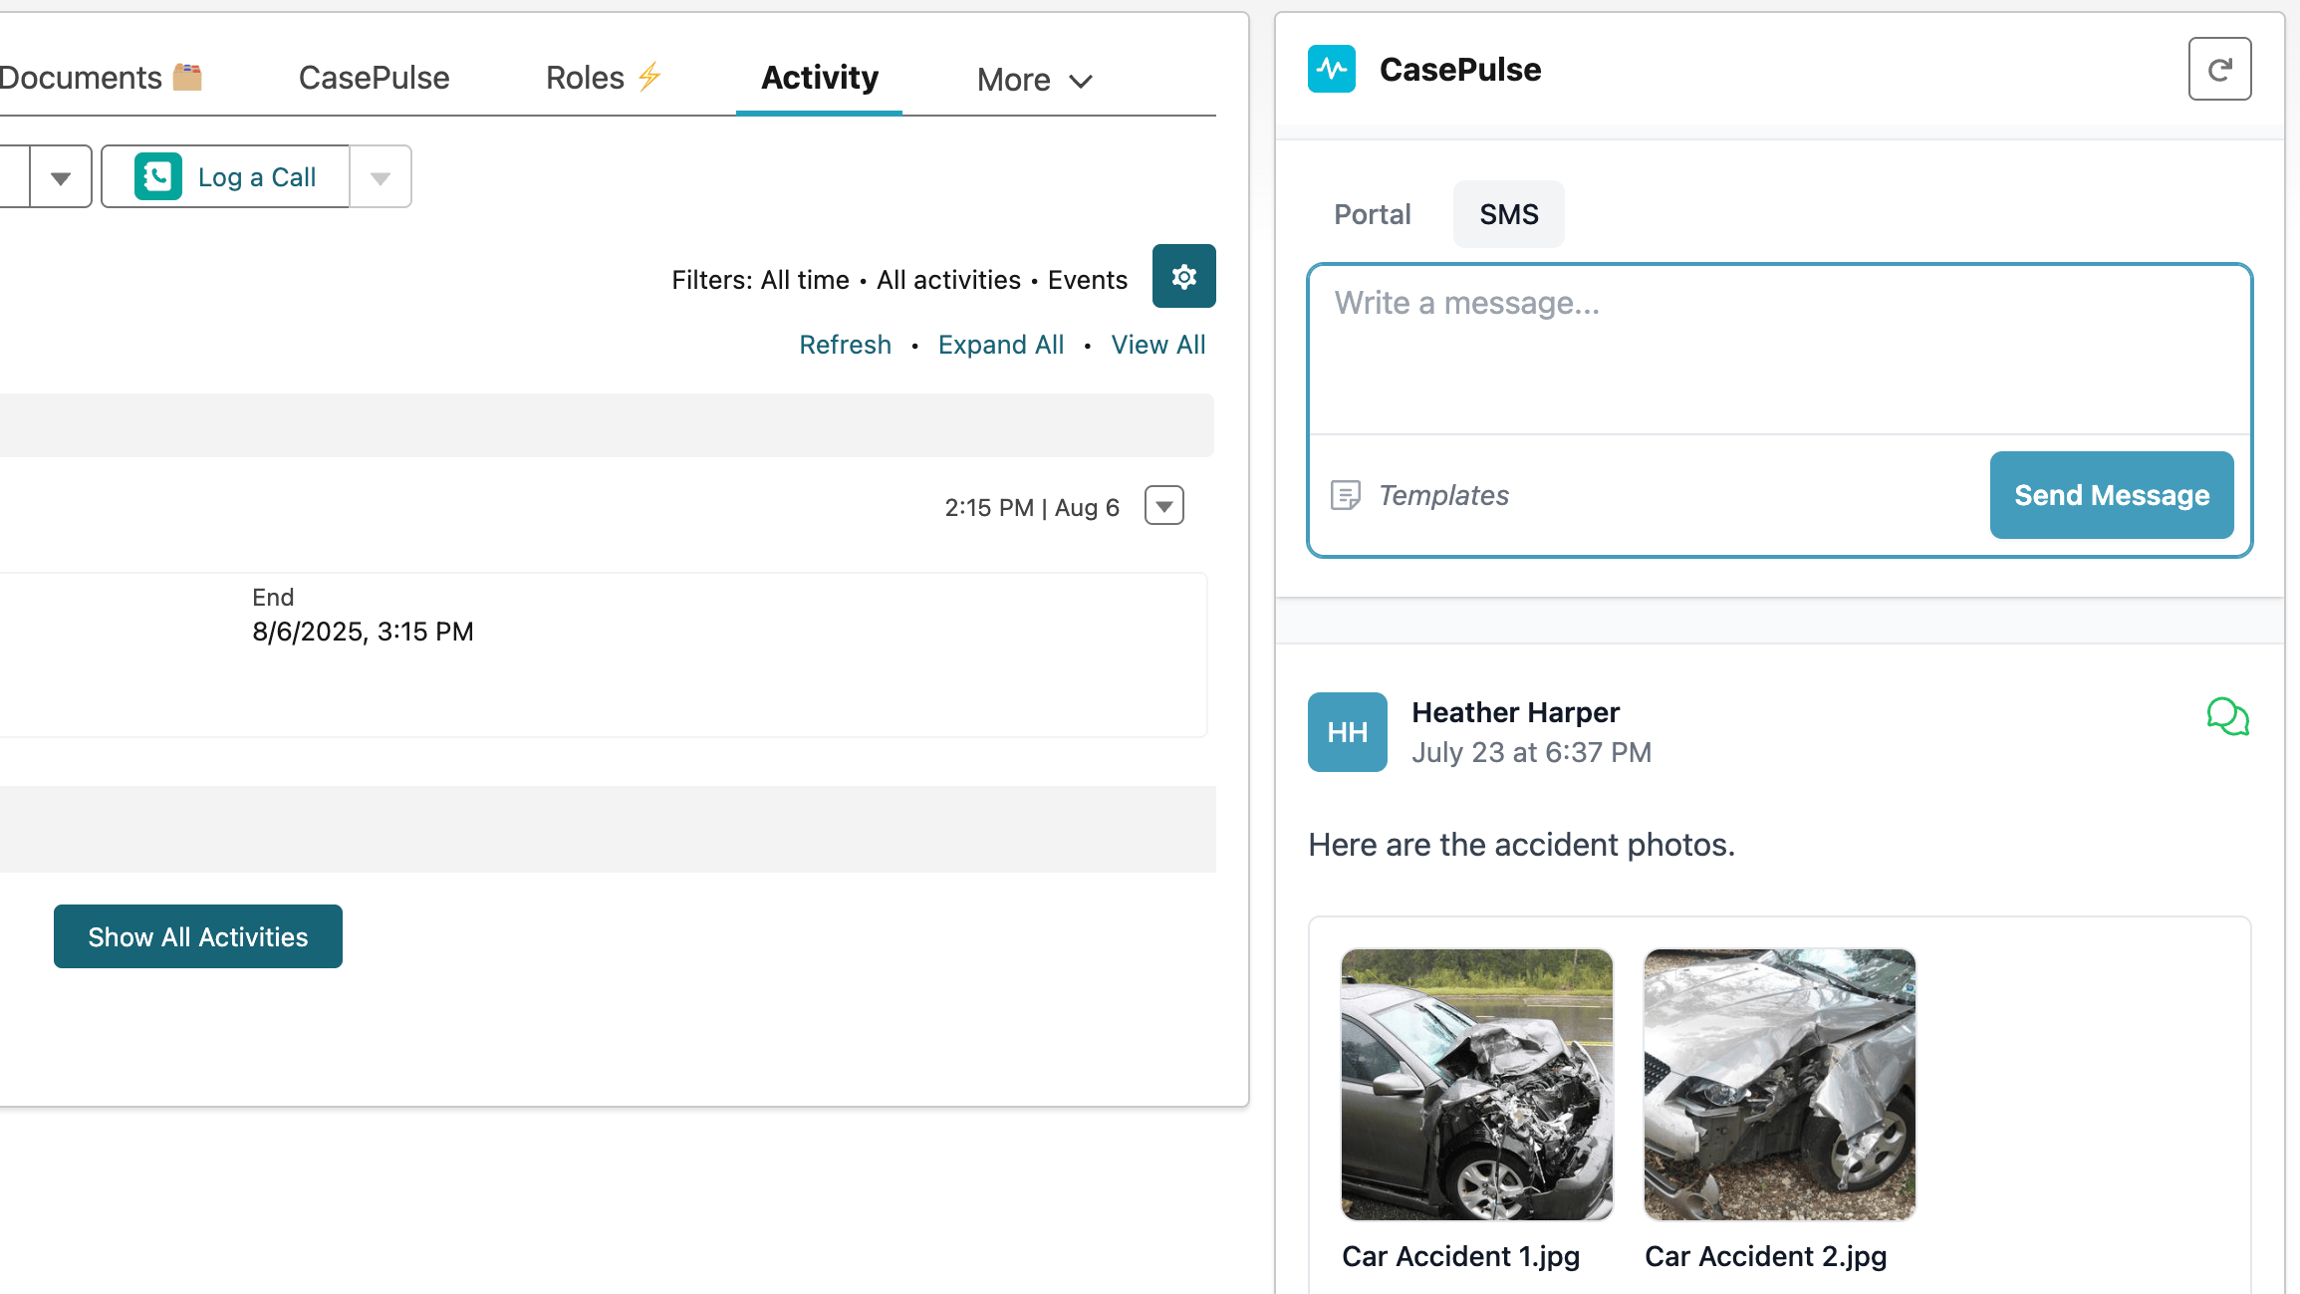This screenshot has height=1294, width=2300.
Task: Switch to the Activity tab
Action: [819, 77]
